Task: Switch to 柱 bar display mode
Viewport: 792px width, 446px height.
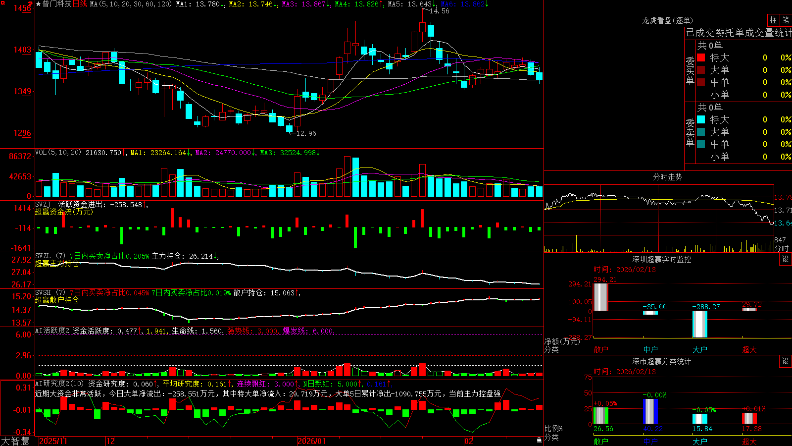Action: coord(773,20)
